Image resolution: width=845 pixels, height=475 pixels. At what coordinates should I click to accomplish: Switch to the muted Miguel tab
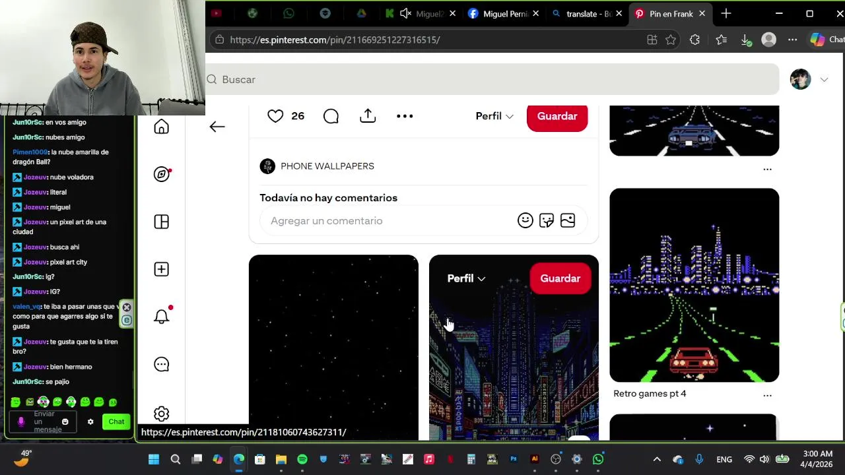click(419, 13)
